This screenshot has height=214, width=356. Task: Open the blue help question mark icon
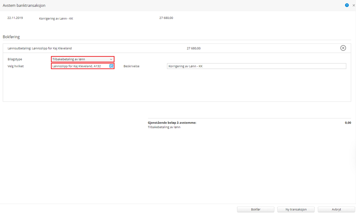click(x=347, y=5)
